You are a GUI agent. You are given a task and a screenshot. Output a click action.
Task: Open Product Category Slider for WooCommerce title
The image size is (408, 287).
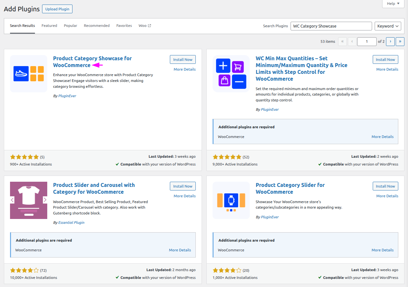(290, 189)
